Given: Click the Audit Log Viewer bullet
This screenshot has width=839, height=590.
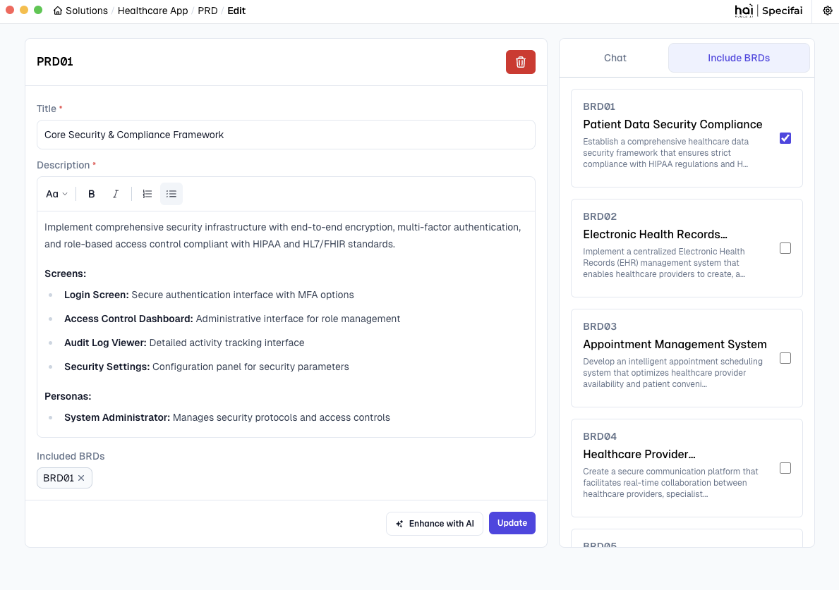Looking at the screenshot, I should click(x=184, y=343).
